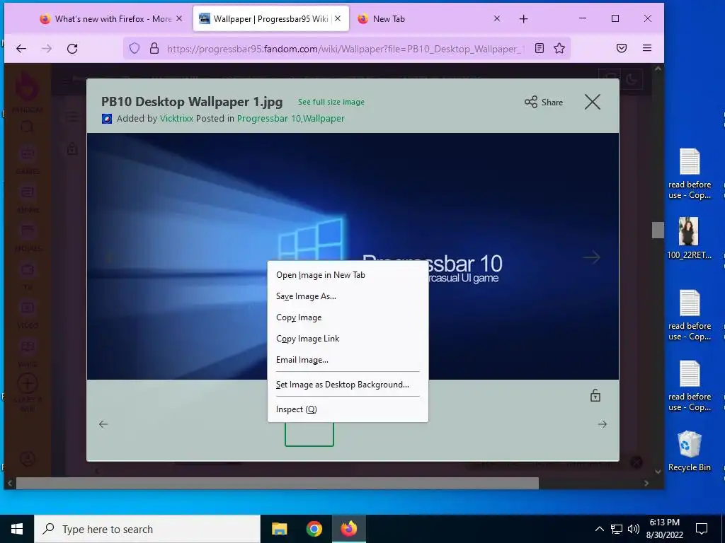This screenshot has height=543, width=725.
Task: Click the vertical scrollbar thumb of page
Action: 658,230
